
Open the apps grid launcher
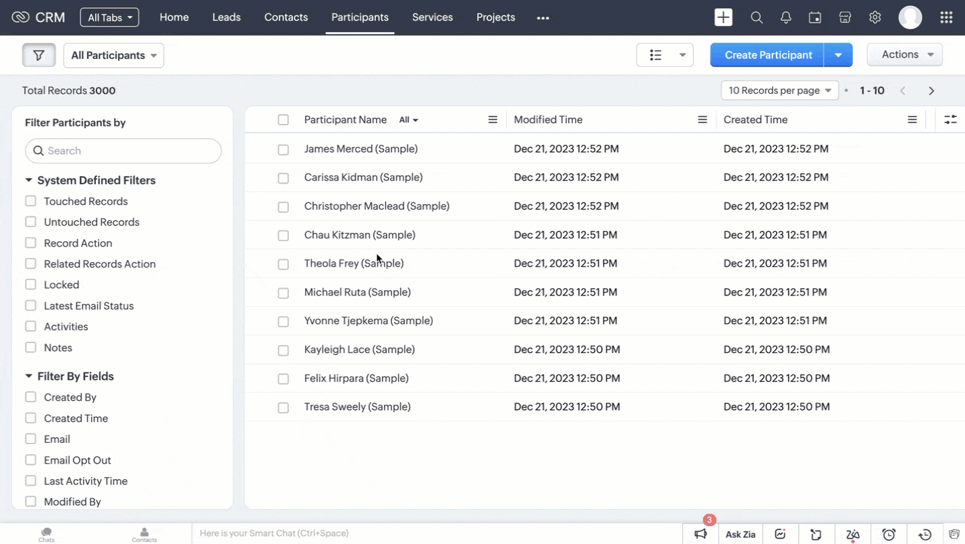click(946, 18)
